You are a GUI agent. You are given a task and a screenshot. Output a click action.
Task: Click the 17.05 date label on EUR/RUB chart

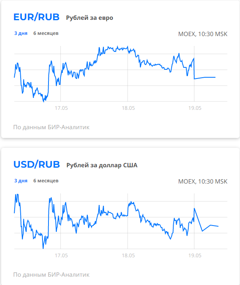pos(61,108)
